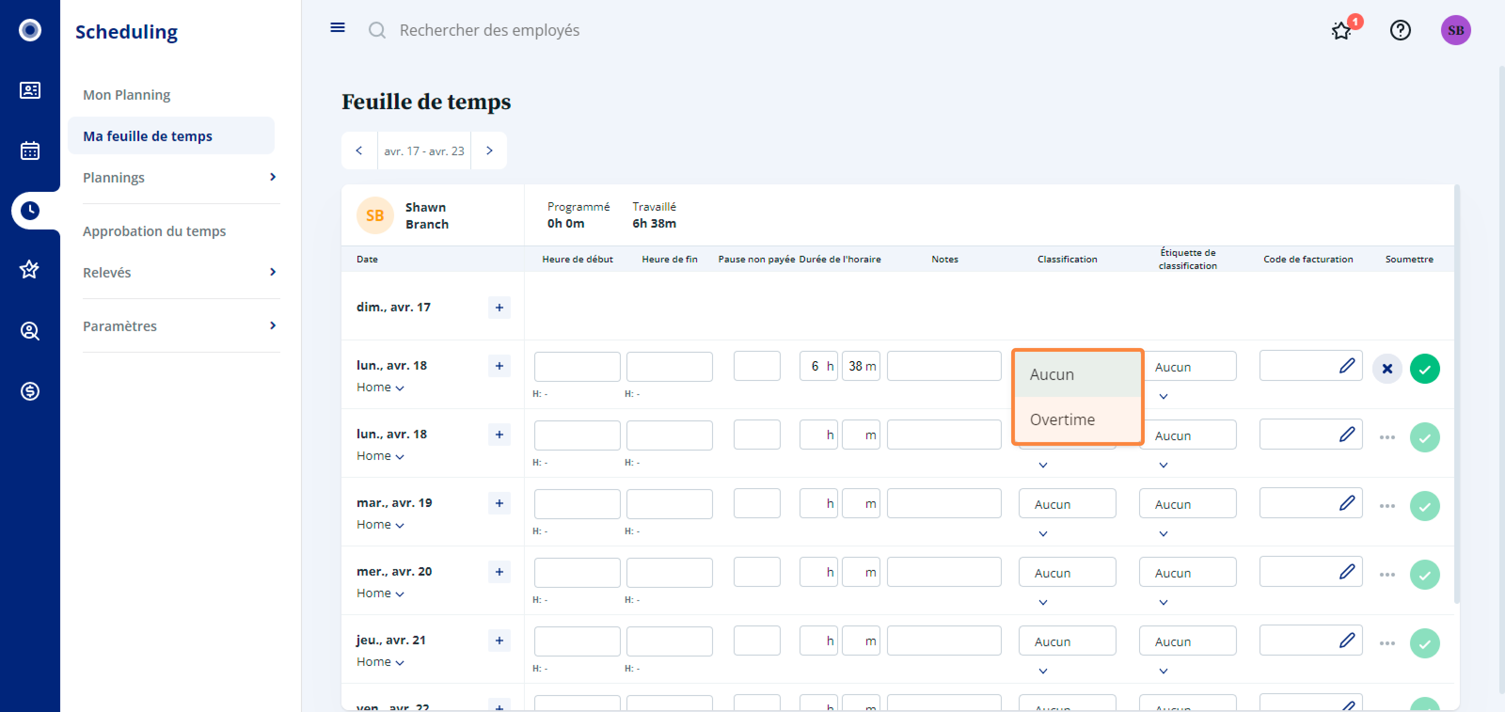1505x712 pixels.
Task: Open classification dropdown for jeu., avr. 21
Action: click(1067, 641)
